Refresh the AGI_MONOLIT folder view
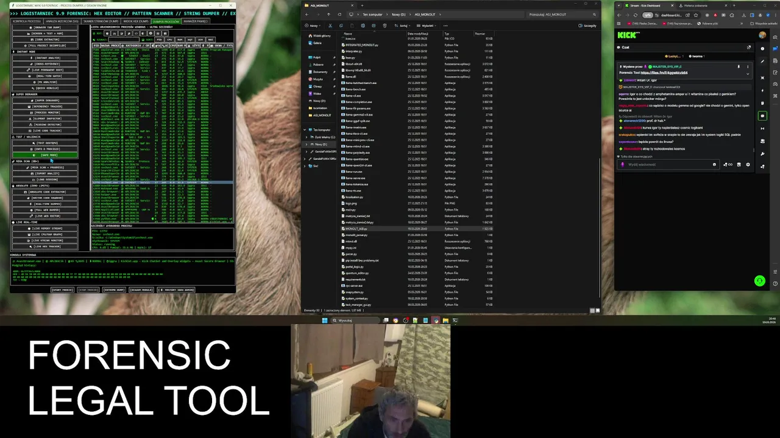Viewport: 780px width, 438px height. 339,14
